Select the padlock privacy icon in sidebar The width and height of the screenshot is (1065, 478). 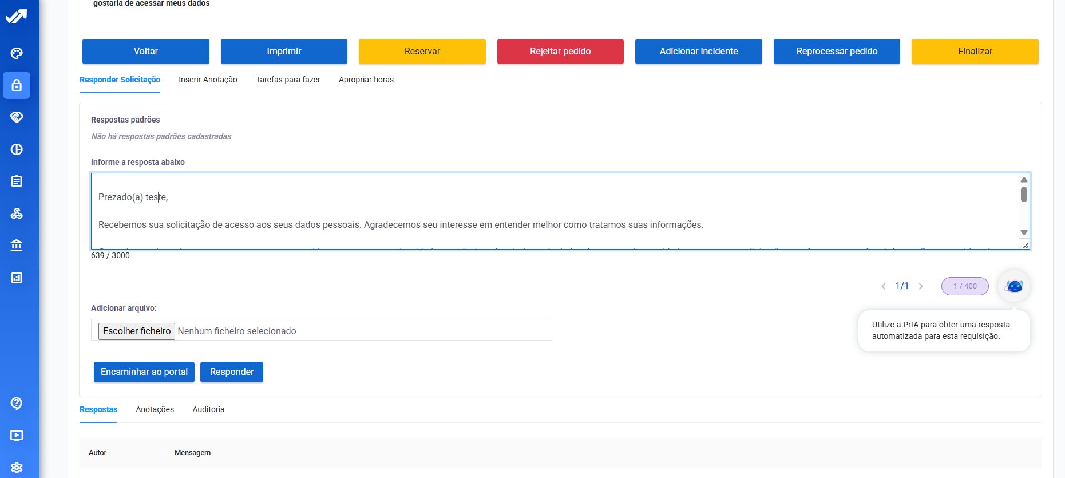tap(17, 85)
